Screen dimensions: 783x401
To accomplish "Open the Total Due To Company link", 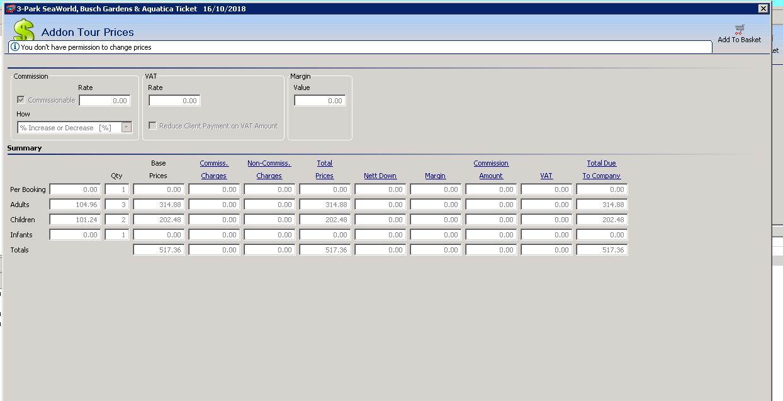I will click(x=602, y=169).
